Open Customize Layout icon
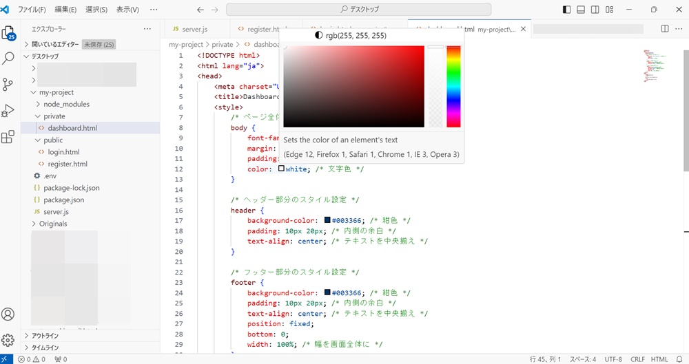The width and height of the screenshot is (689, 364). pos(610,9)
